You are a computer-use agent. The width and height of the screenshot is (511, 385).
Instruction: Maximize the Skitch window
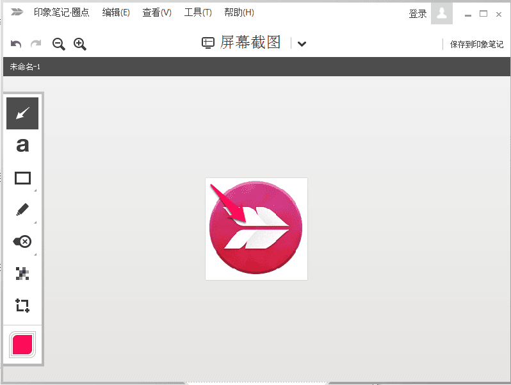pyautogui.click(x=483, y=13)
